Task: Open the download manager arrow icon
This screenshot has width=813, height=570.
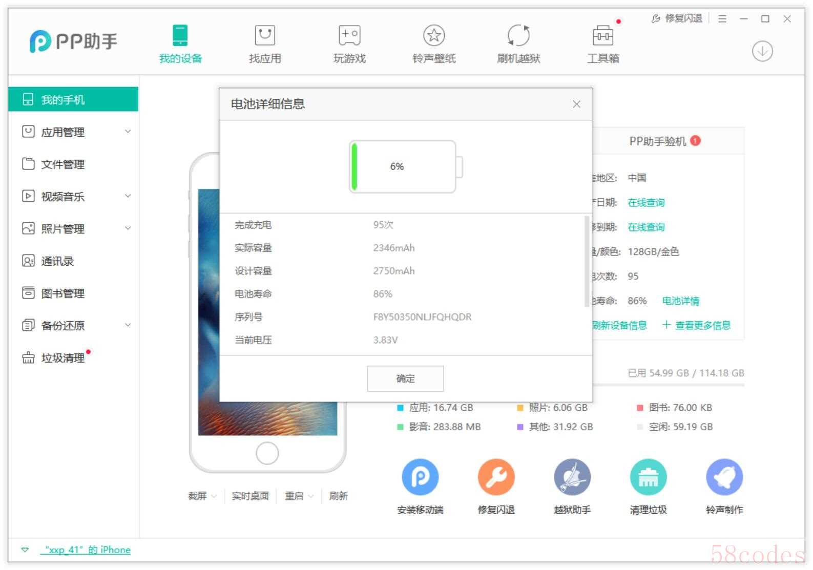Action: [x=762, y=51]
